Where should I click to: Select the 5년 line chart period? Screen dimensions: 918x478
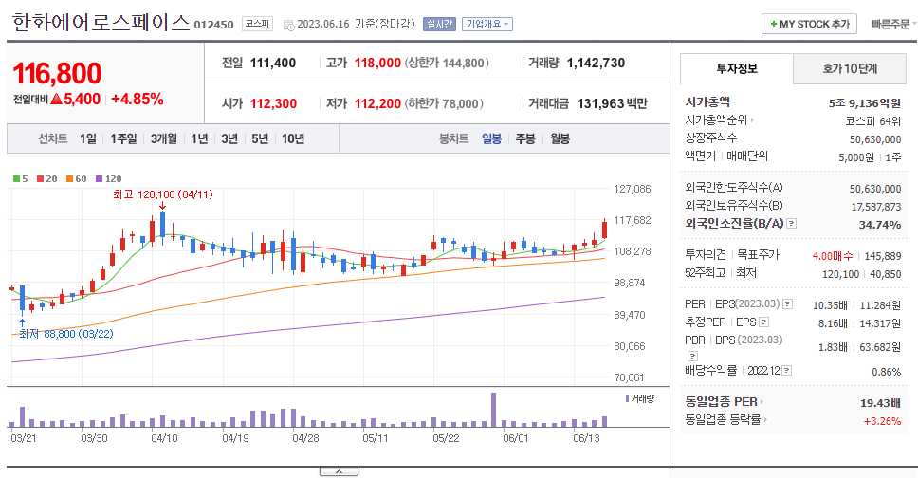click(x=260, y=138)
